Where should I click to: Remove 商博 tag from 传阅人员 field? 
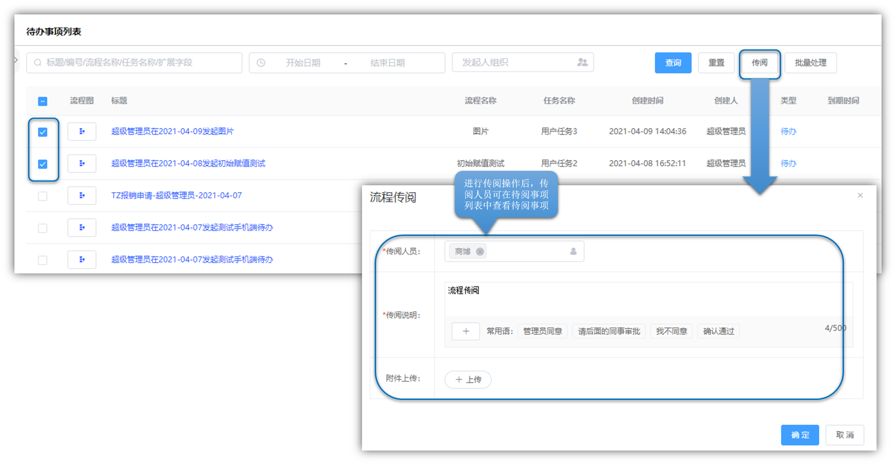[x=480, y=252]
